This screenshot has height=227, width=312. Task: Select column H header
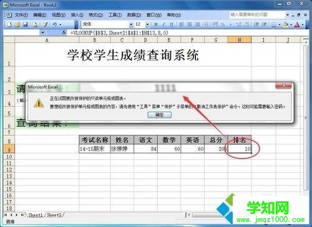[x=240, y=40]
